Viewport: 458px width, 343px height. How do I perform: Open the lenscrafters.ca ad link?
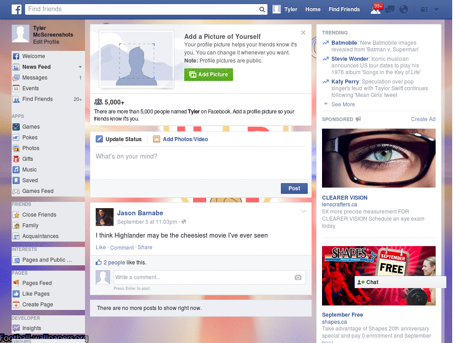point(339,205)
